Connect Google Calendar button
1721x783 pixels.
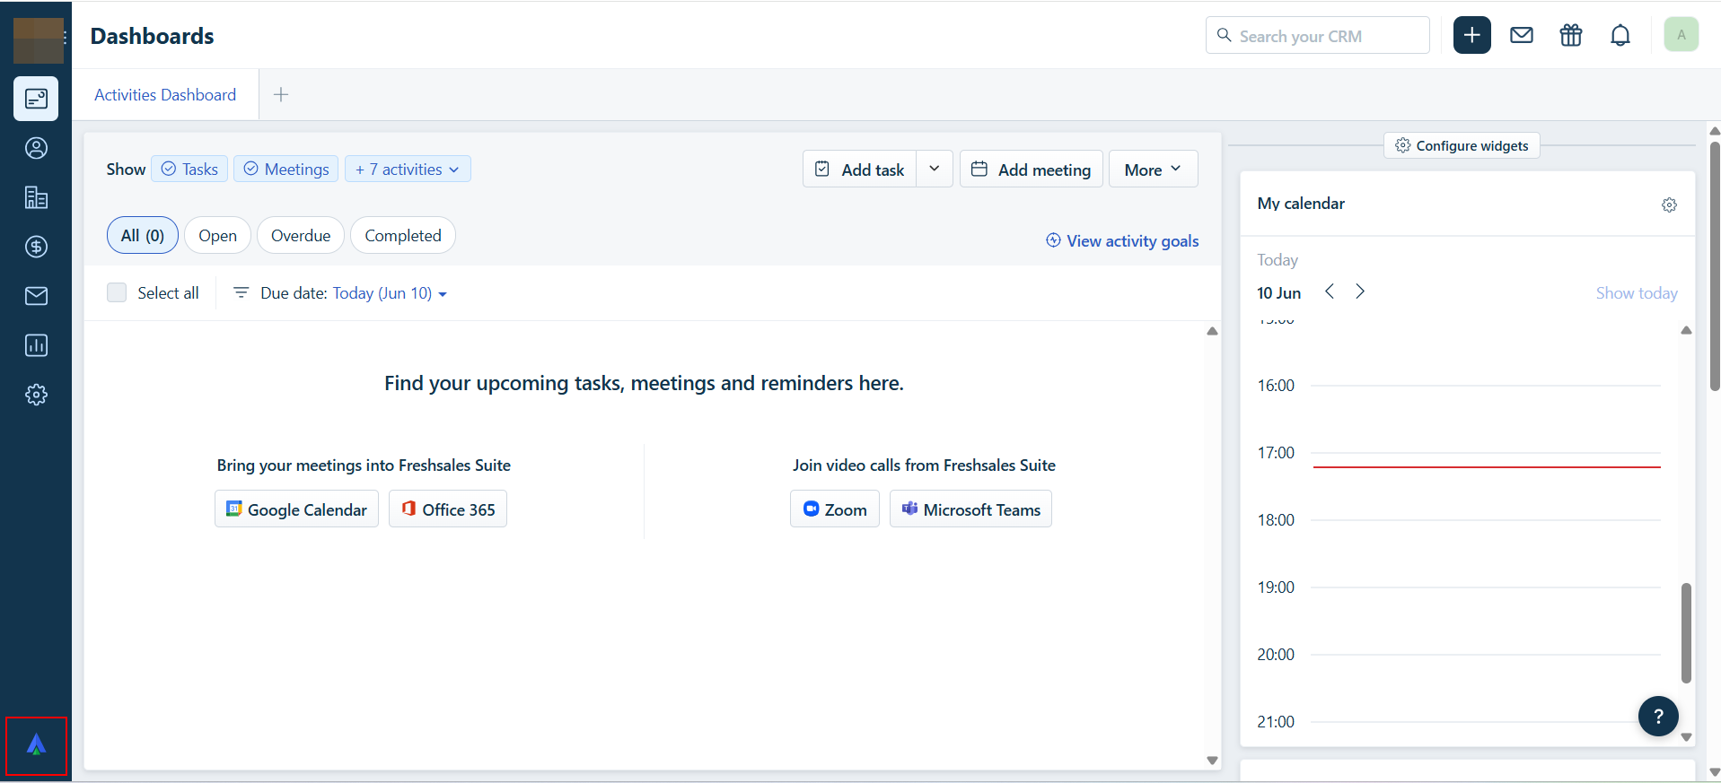point(296,509)
